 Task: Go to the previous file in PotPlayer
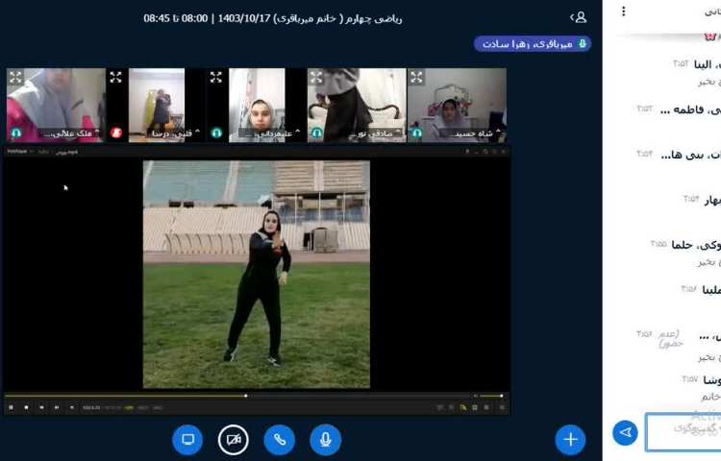(41, 407)
